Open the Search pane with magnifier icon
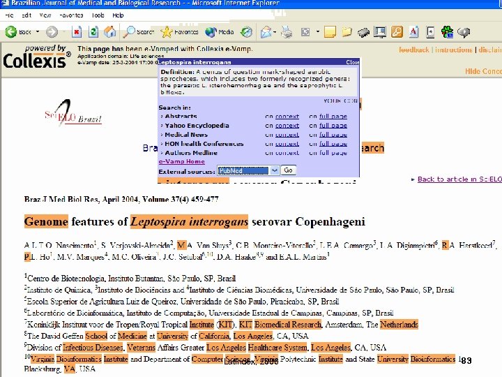 coord(139,32)
